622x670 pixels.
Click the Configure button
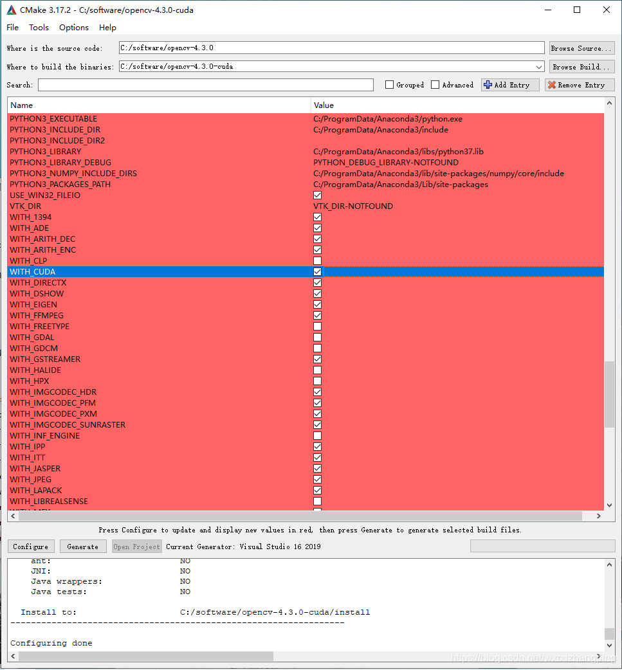[31, 547]
